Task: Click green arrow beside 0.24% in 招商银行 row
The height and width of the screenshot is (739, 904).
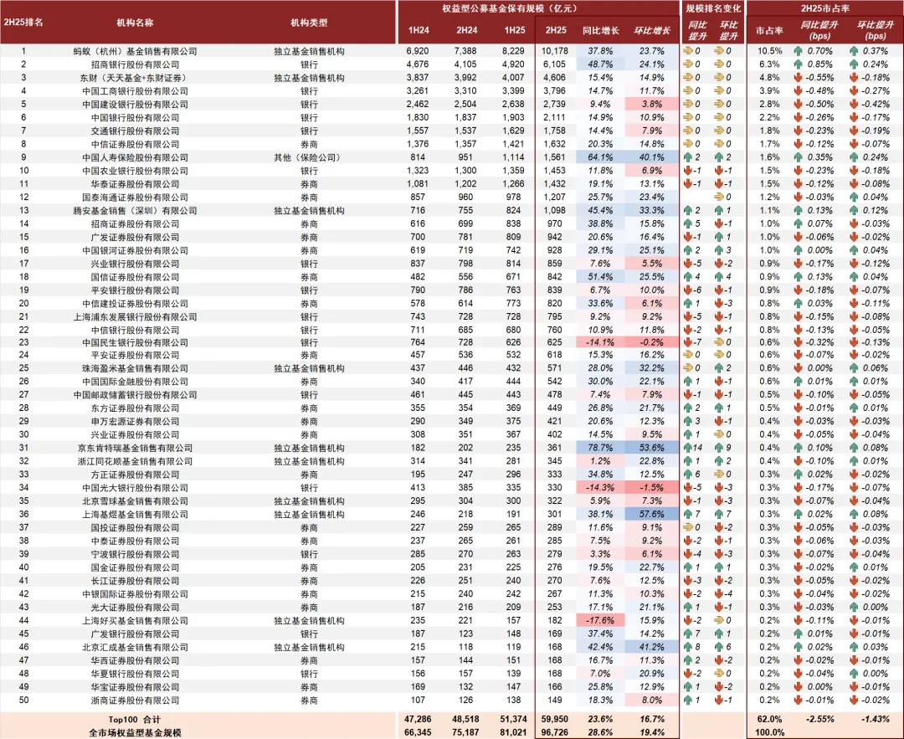Action: pos(854,64)
